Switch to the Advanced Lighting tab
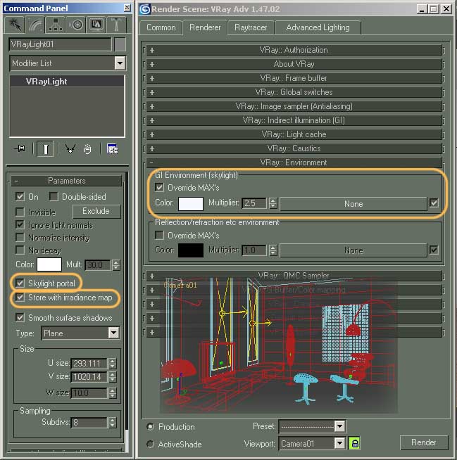Image resolution: width=457 pixels, height=460 pixels. click(318, 27)
